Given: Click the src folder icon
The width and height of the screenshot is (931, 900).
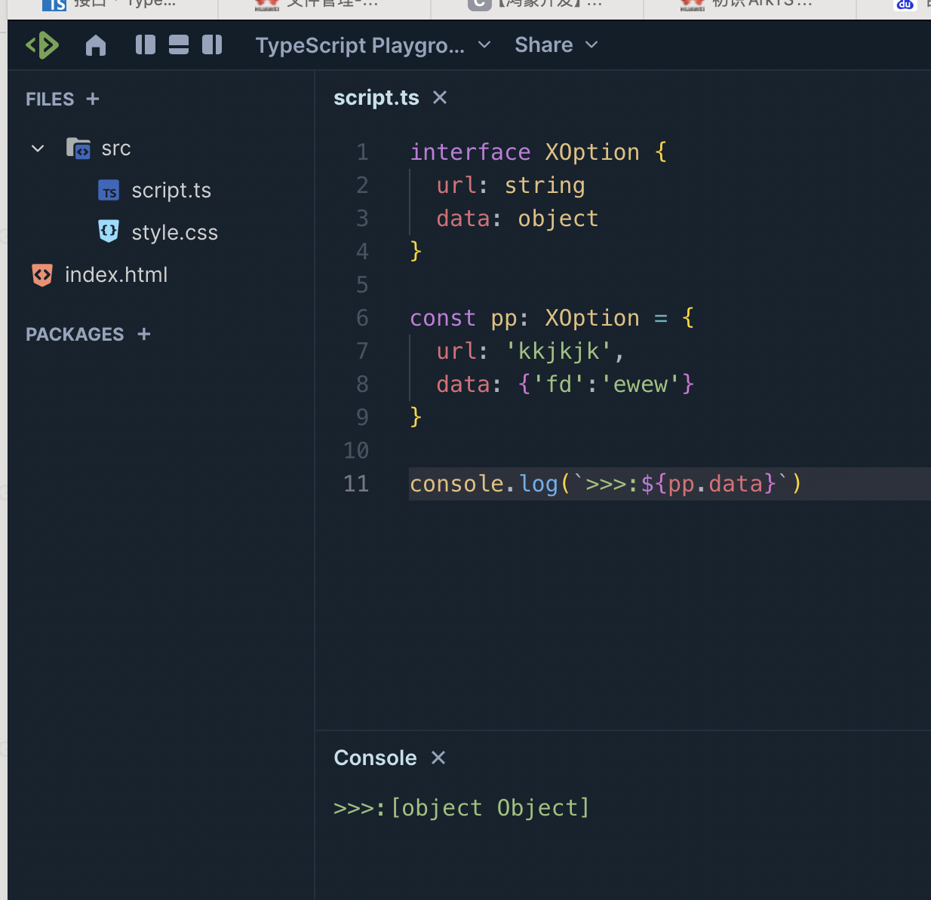Looking at the screenshot, I should tap(78, 148).
